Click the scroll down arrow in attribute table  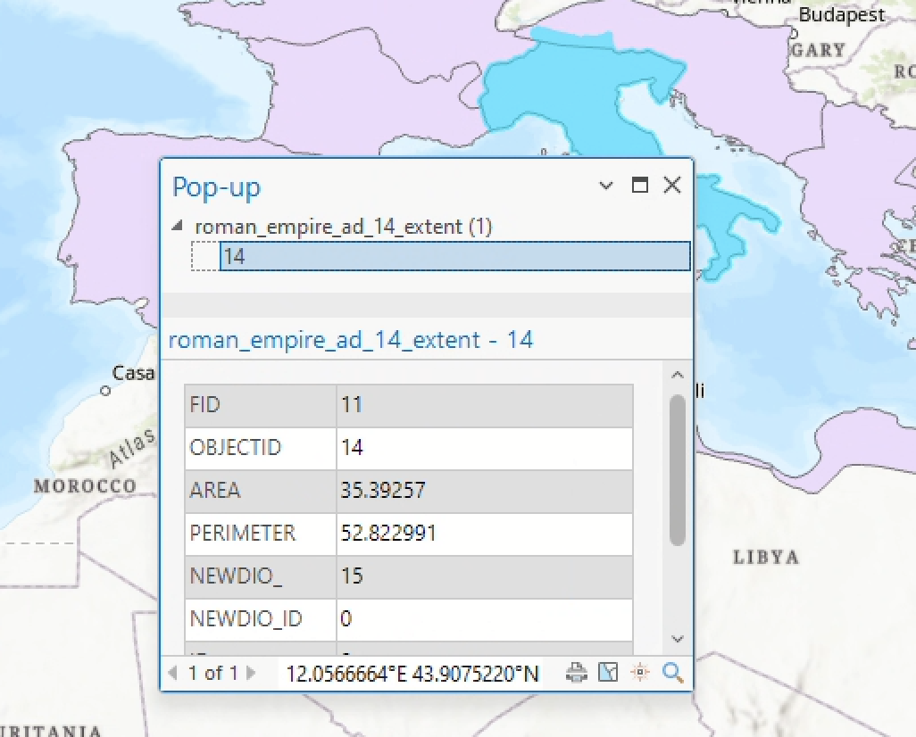coord(677,639)
